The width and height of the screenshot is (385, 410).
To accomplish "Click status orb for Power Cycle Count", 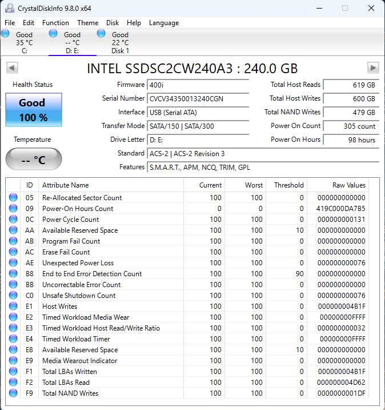I will (x=13, y=219).
